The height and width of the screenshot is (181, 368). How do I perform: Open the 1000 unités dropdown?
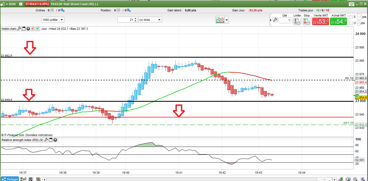pyautogui.click(x=53, y=20)
